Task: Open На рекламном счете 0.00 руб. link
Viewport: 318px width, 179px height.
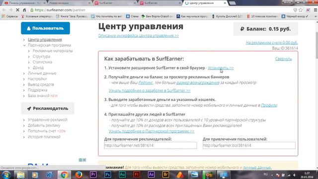Action: pyautogui.click(x=272, y=43)
